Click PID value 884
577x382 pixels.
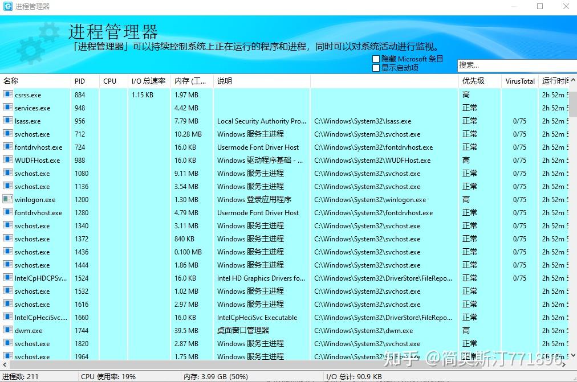click(80, 95)
